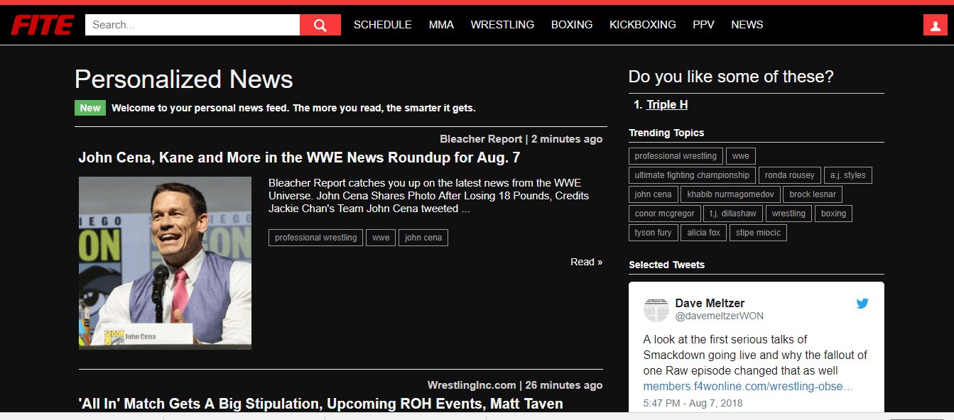This screenshot has width=954, height=420.
Task: Open the members.f4wonline.com tweet link
Action: [748, 387]
